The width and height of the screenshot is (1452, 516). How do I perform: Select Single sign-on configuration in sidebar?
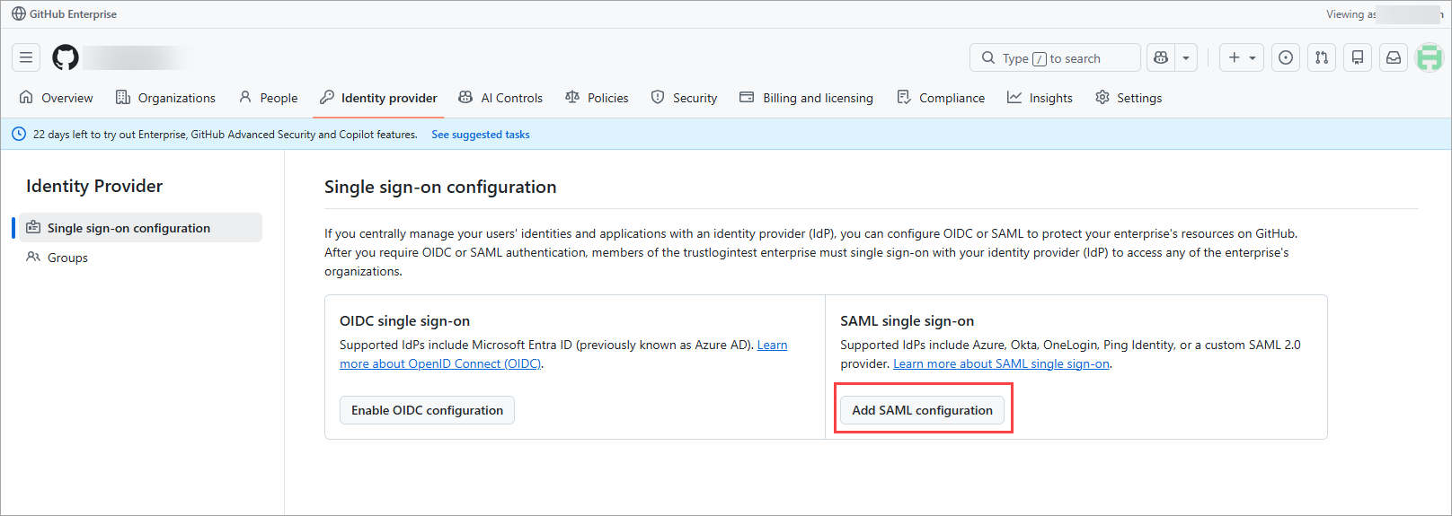click(141, 228)
